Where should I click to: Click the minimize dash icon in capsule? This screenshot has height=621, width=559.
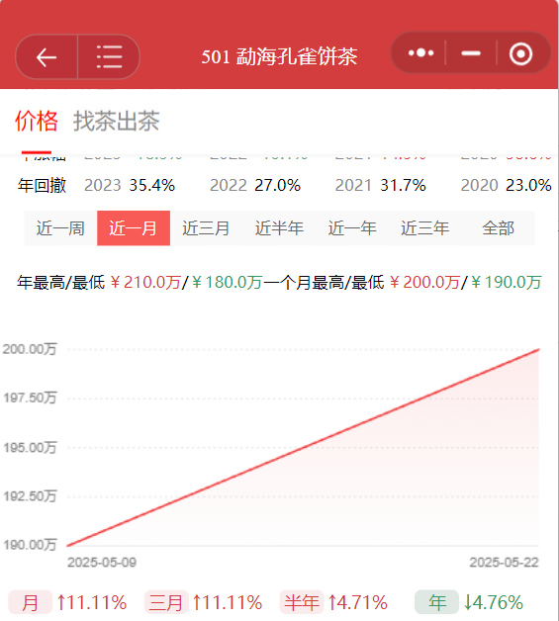(x=471, y=53)
